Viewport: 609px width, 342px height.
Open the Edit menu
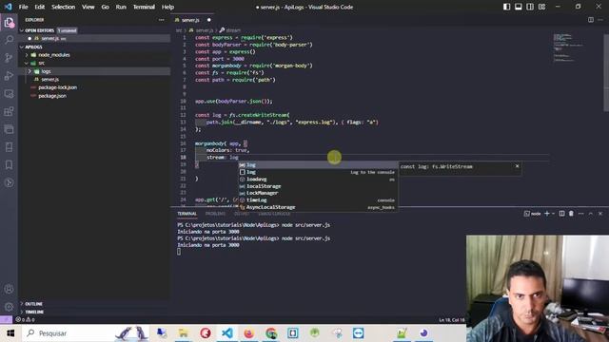pos(40,7)
